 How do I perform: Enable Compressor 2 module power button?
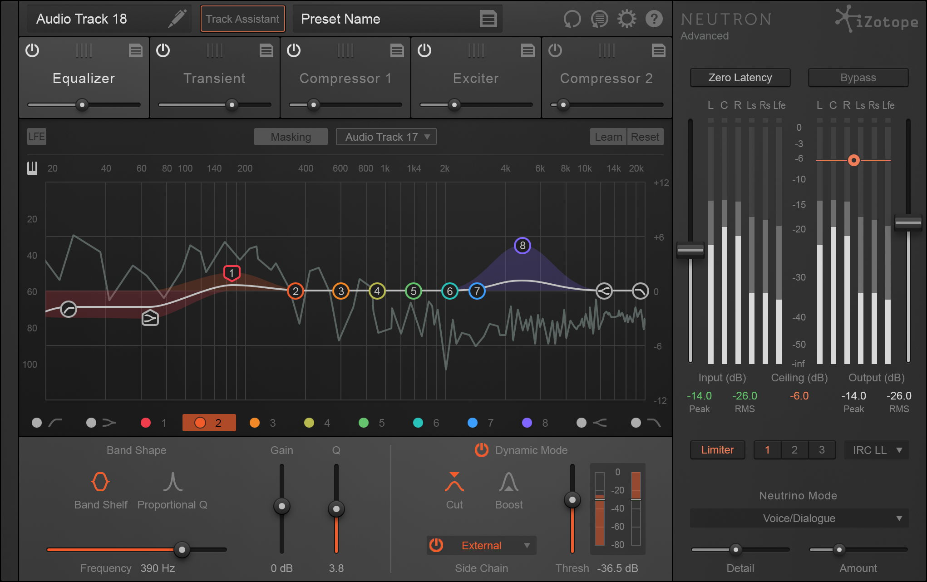pyautogui.click(x=555, y=50)
